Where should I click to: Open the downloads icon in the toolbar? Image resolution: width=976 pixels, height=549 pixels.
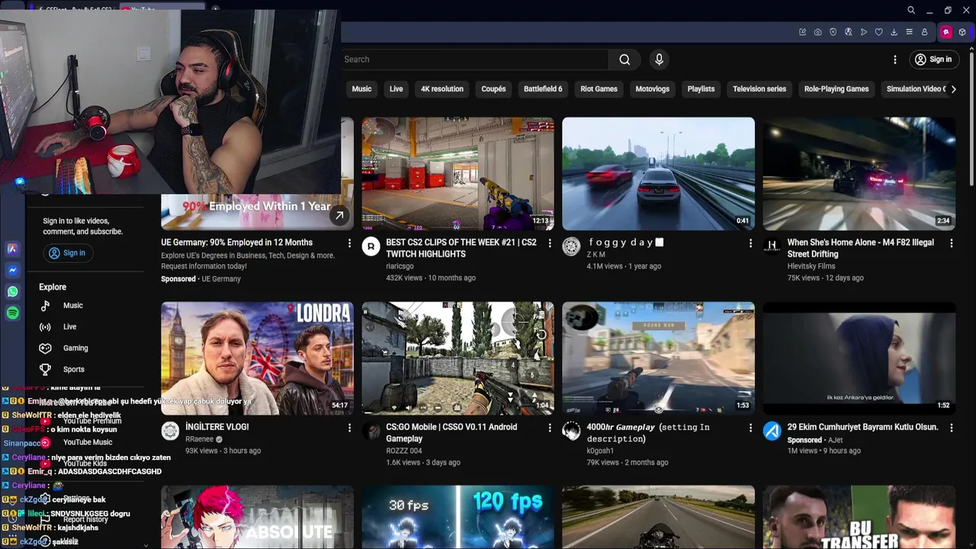(x=894, y=32)
